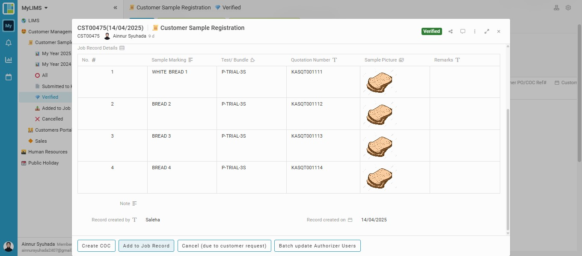The width and height of the screenshot is (582, 256).
Task: Click quotation KASQT001113 cell
Action: (x=323, y=145)
